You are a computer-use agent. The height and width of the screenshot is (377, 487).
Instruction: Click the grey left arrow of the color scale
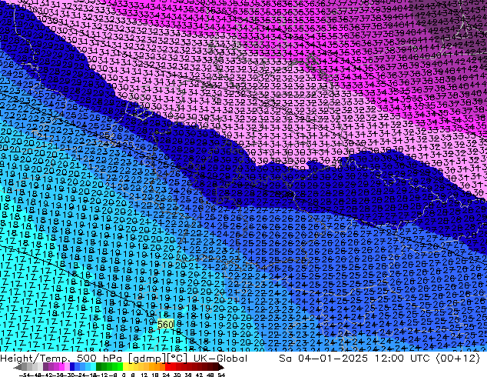click(17, 368)
